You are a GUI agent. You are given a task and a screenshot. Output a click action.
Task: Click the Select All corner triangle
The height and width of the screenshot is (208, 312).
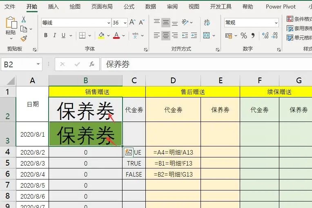pos(10,81)
